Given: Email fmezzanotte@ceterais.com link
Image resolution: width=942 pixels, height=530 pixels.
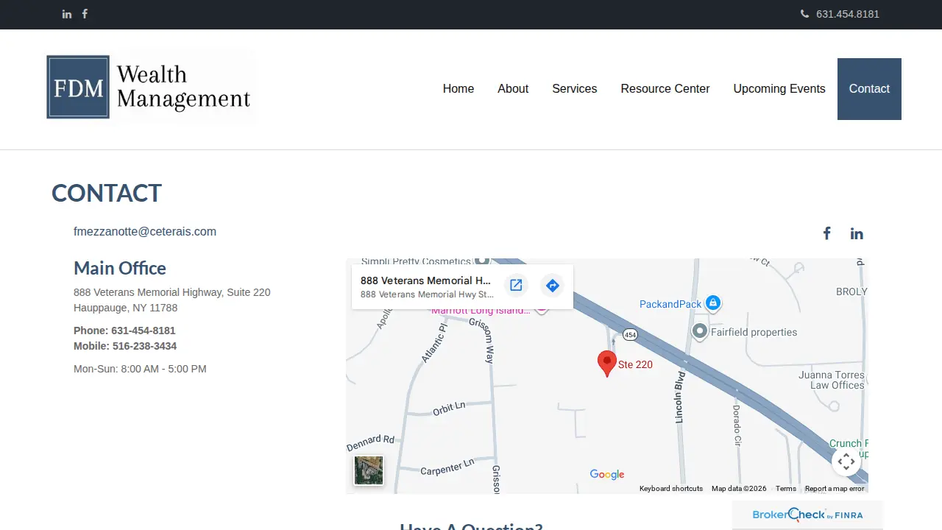Looking at the screenshot, I should (x=145, y=231).
